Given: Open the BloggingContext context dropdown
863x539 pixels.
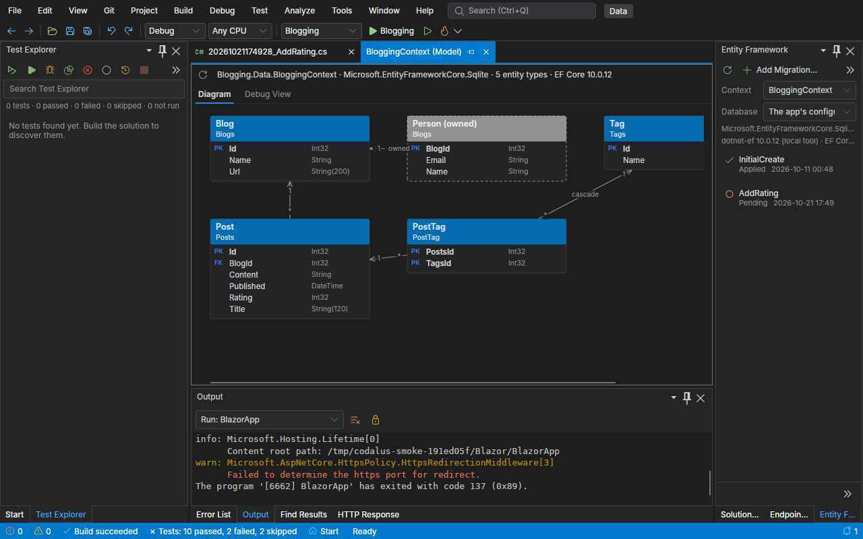Looking at the screenshot, I should (810, 90).
